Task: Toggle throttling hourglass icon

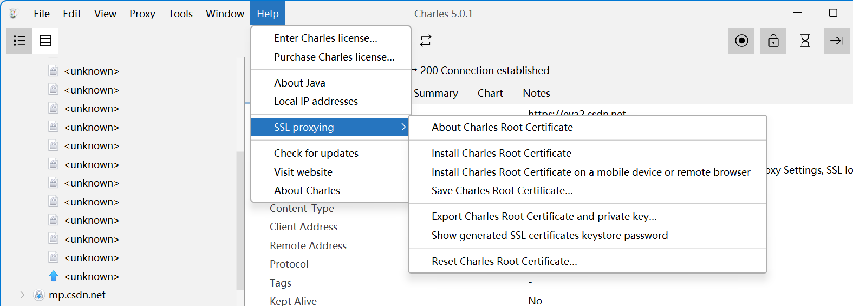Action: (805, 41)
